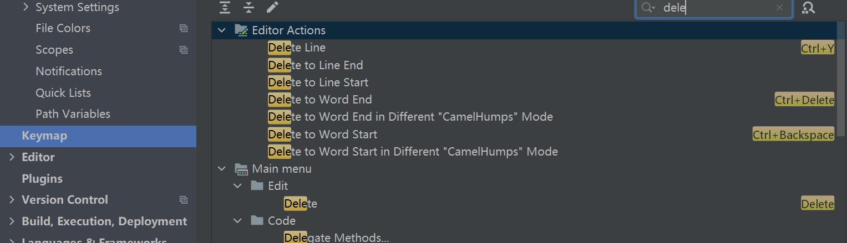
Task: Select the Keymap settings page
Action: [44, 136]
